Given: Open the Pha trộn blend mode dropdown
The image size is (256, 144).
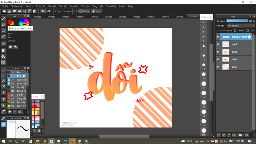Looking at the screenshot, I should tap(241, 26).
